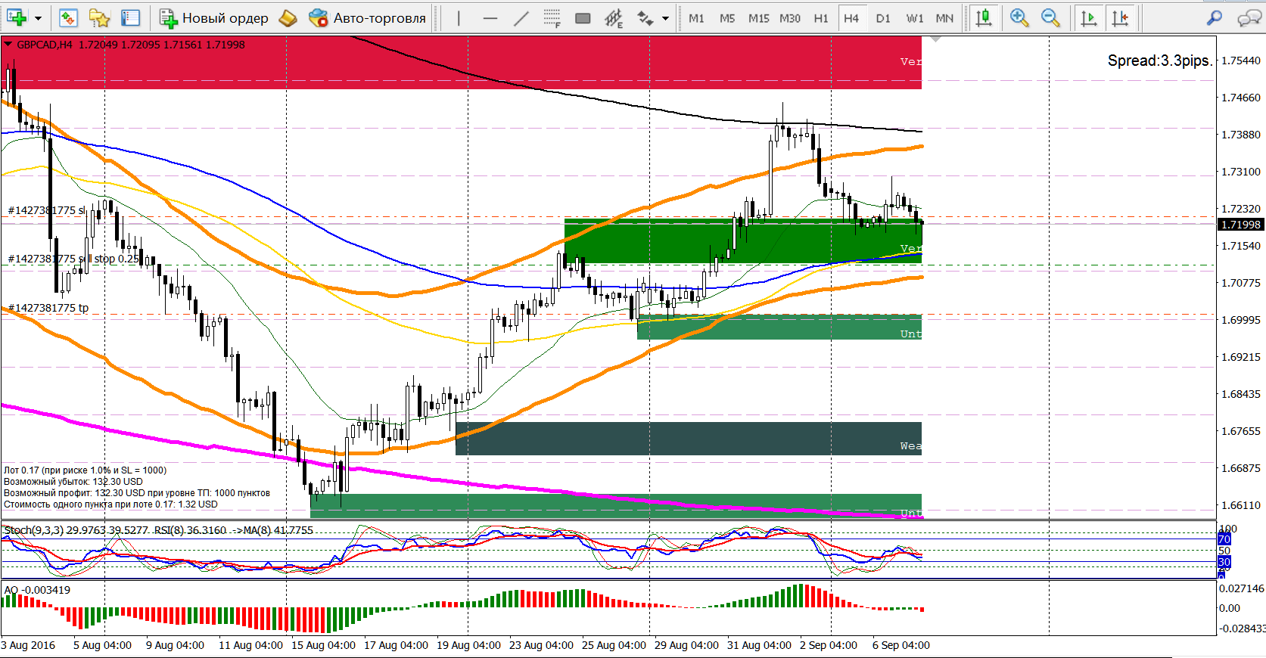
Task: Click the Spread:3.3pips label
Action: [1160, 61]
